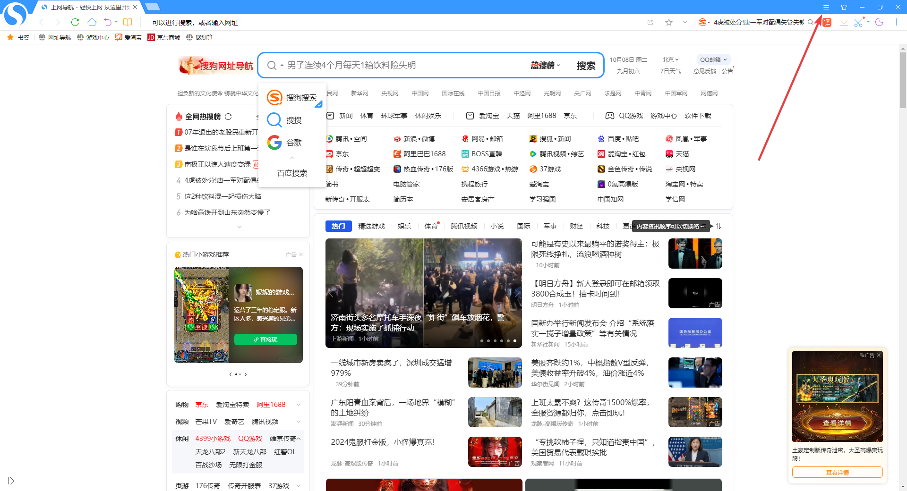Click the vertical page scrollbar thumb
Image resolution: width=907 pixels, height=491 pixels.
coord(903,80)
